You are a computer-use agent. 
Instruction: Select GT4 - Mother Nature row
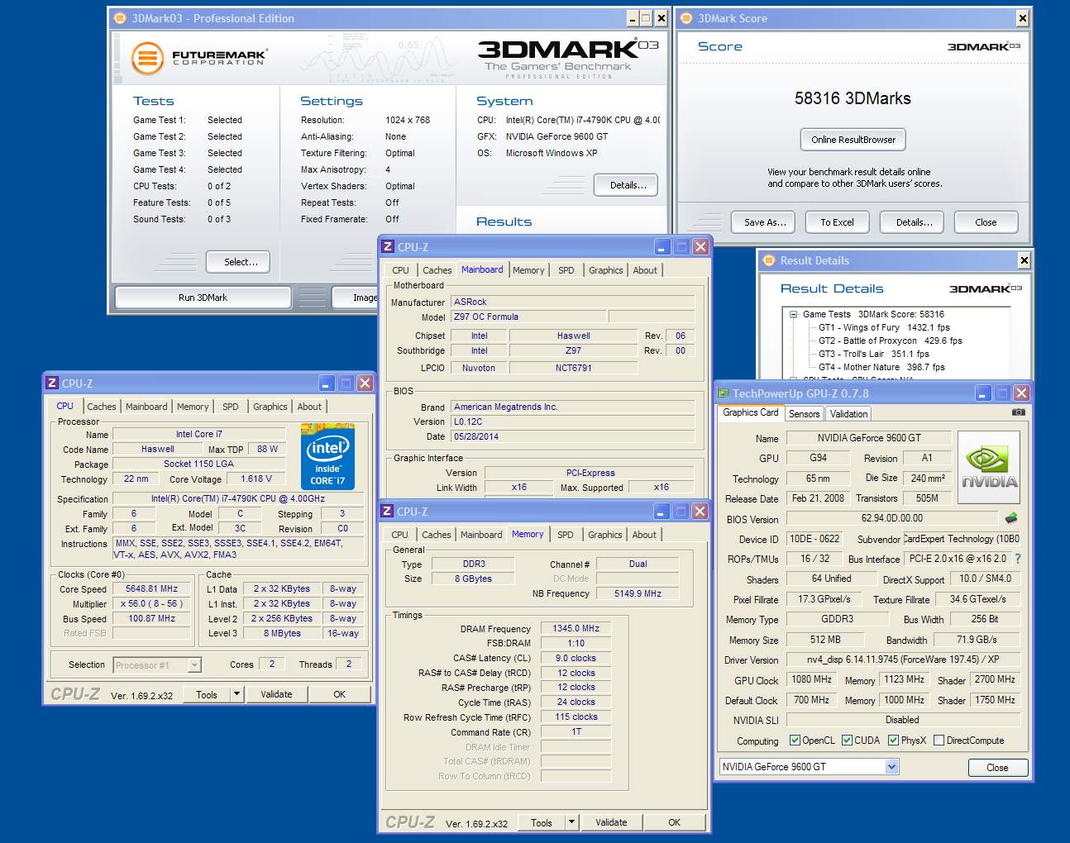[x=881, y=367]
